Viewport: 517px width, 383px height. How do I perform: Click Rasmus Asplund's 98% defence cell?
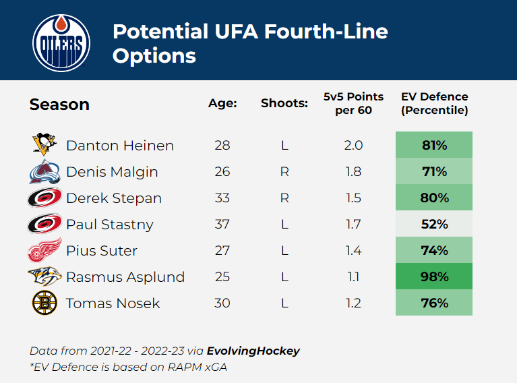click(434, 277)
